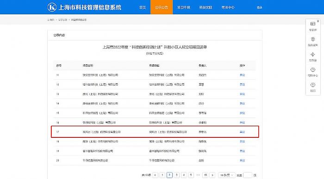Click the 首页 breadcrumb link
The height and width of the screenshot is (179, 324).
point(51,20)
